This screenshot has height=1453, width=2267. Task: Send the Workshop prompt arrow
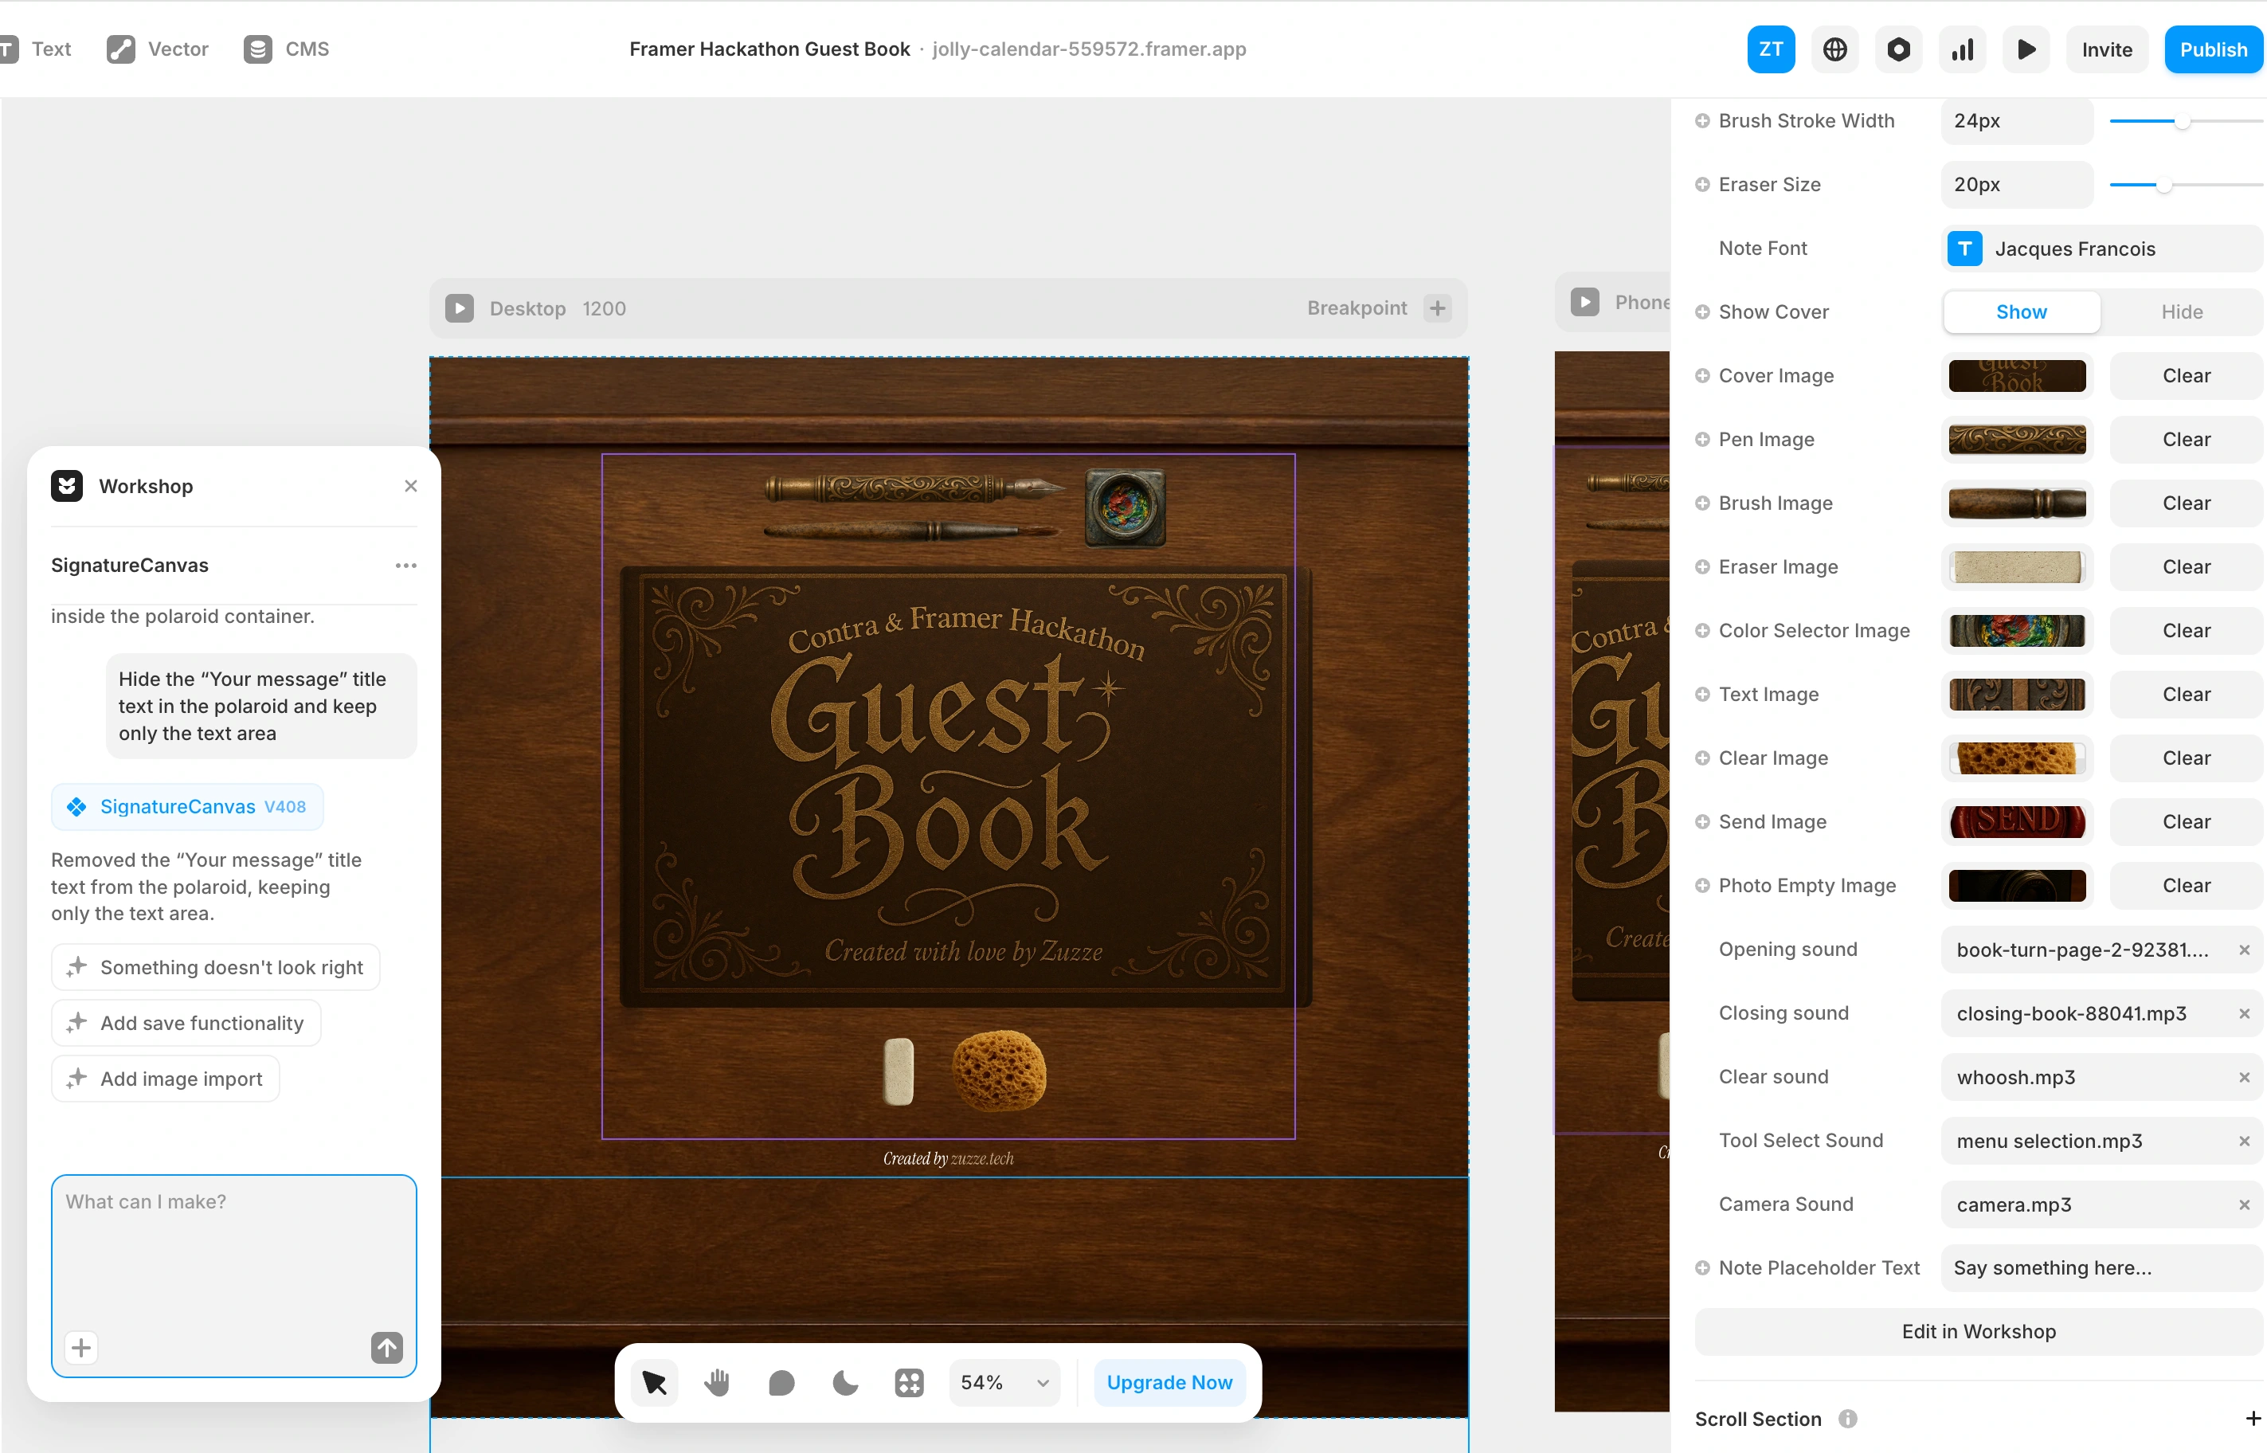[x=387, y=1347]
